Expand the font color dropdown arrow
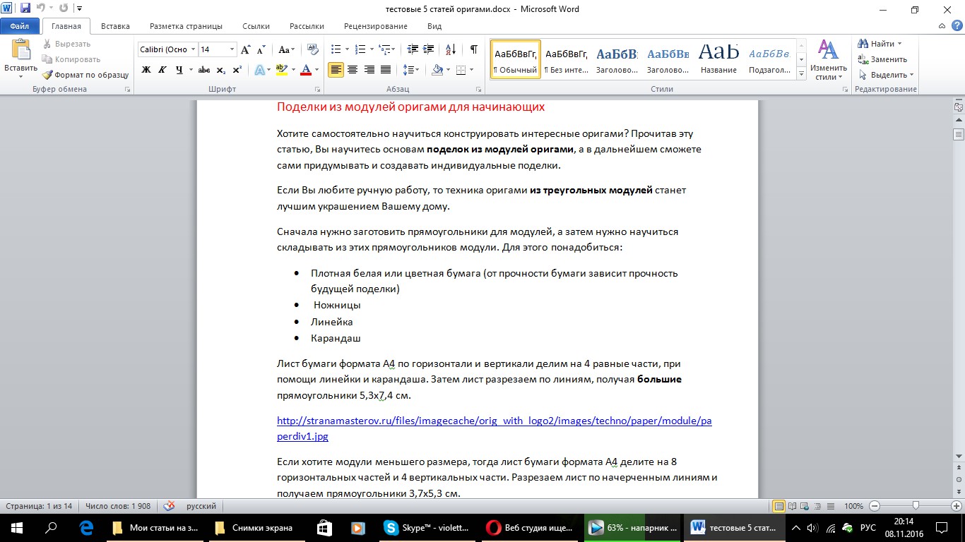965x542 pixels. coord(316,70)
